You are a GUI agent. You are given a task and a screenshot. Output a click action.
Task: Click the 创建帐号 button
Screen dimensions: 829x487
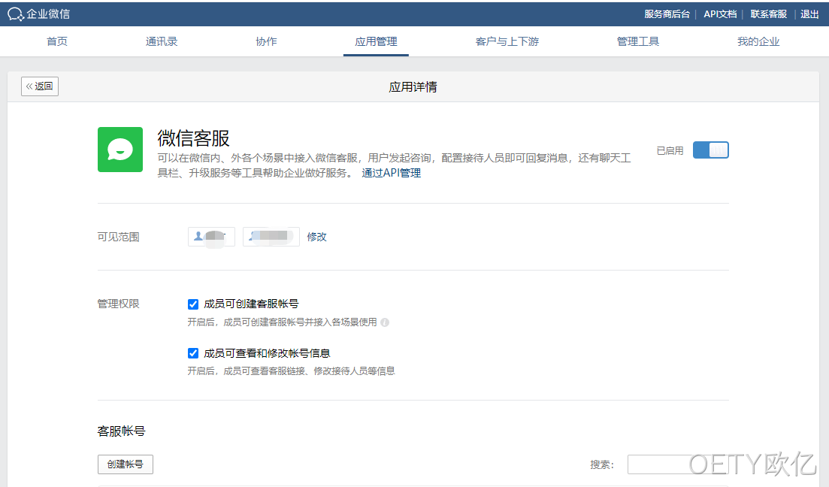coord(126,464)
